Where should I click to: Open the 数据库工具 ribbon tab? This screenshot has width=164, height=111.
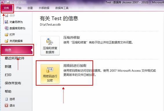click(x=62, y=8)
